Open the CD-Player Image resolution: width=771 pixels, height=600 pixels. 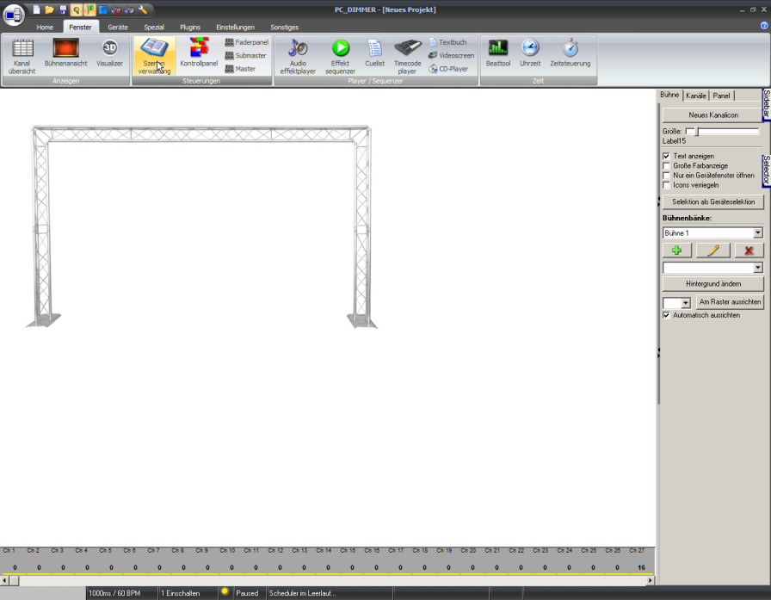point(448,69)
